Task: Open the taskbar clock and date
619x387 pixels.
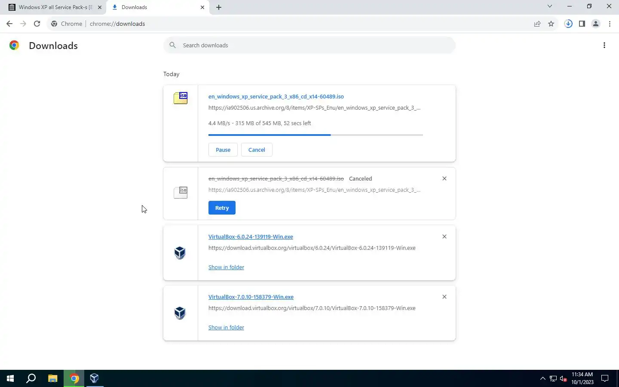Action: (x=582, y=378)
